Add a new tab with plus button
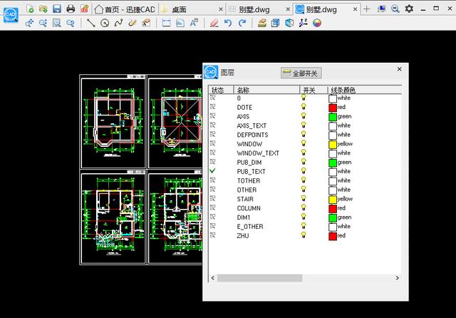The width and height of the screenshot is (456, 318). pos(366,9)
